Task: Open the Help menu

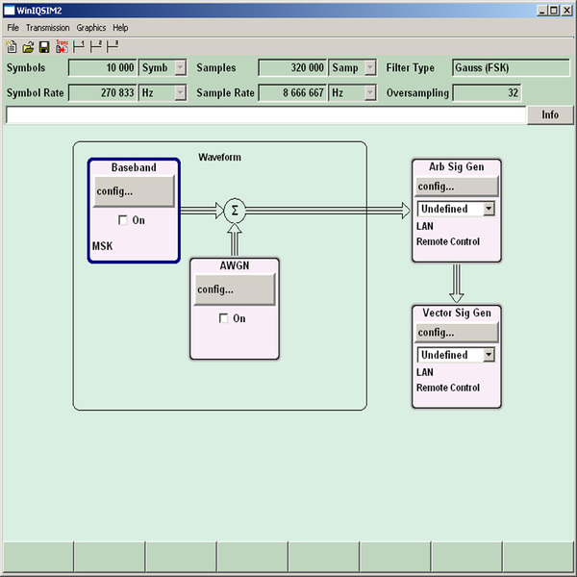Action: point(120,28)
